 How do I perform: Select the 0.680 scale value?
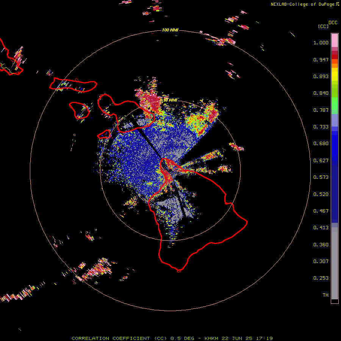321,144
